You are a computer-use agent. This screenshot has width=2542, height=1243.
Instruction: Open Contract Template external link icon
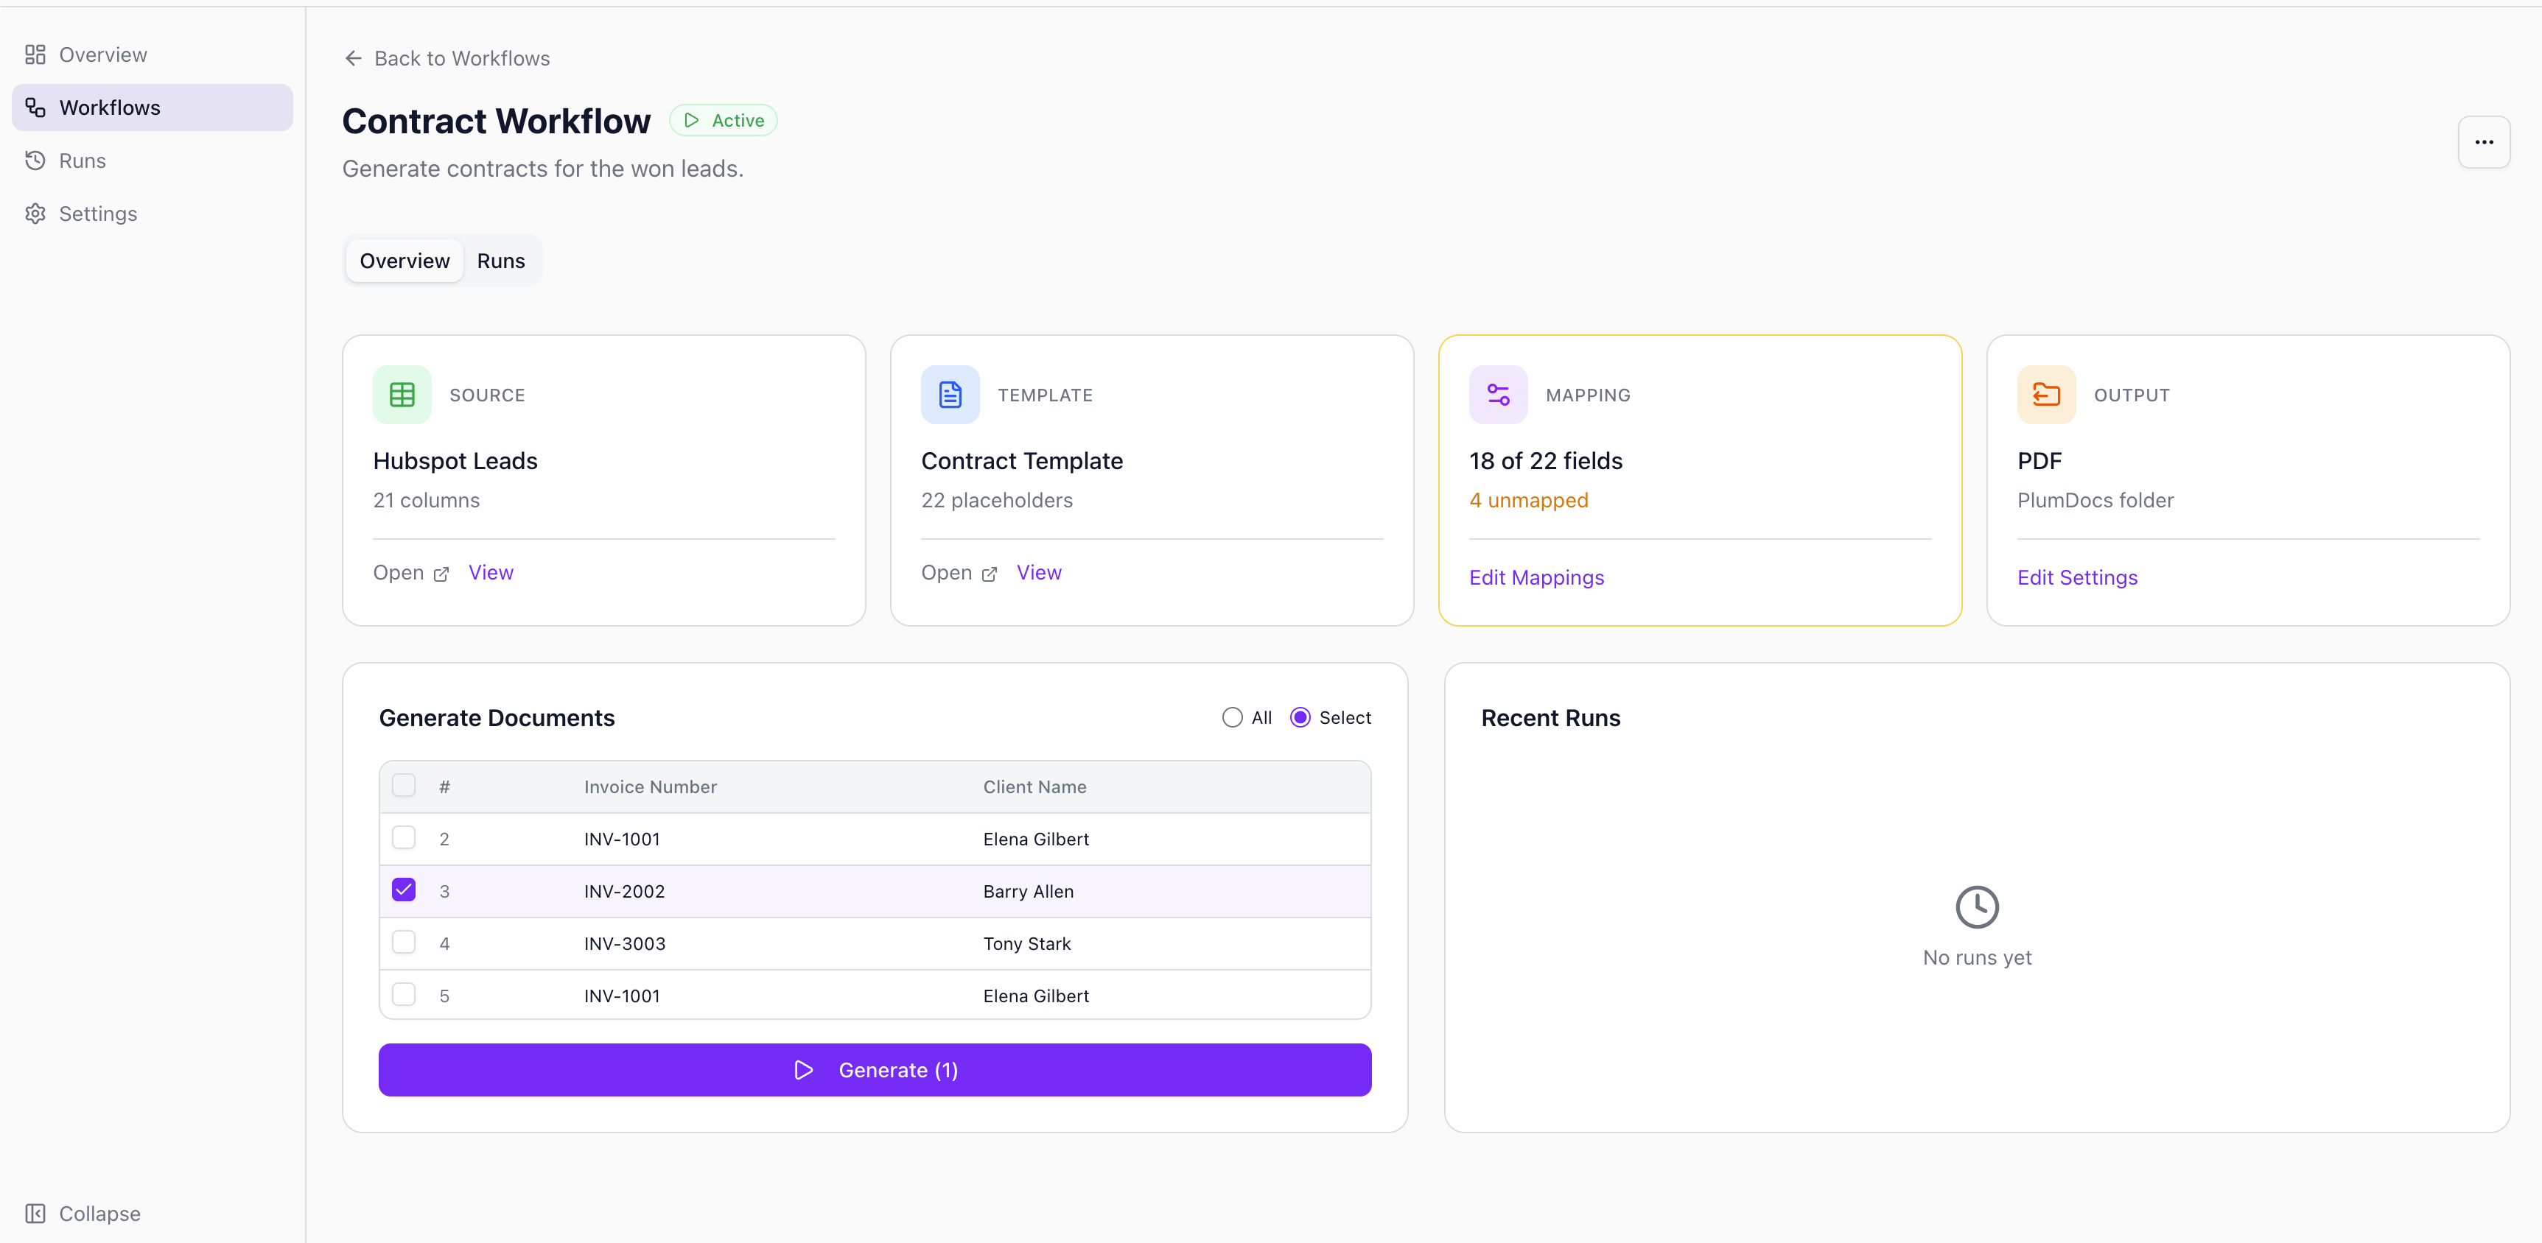(x=989, y=574)
